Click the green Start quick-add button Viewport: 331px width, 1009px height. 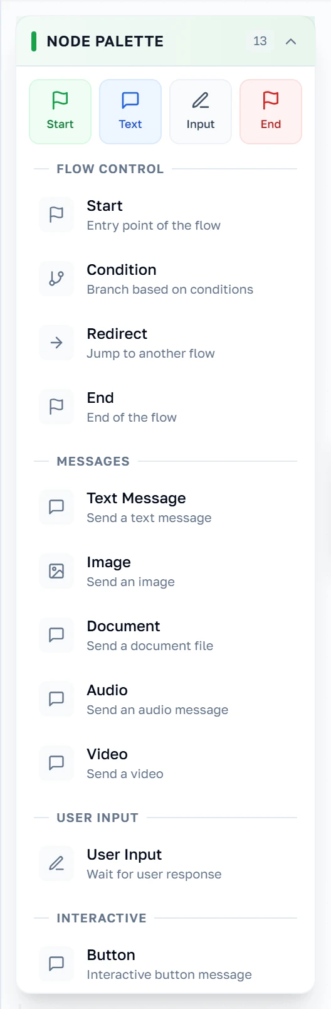[x=60, y=112]
